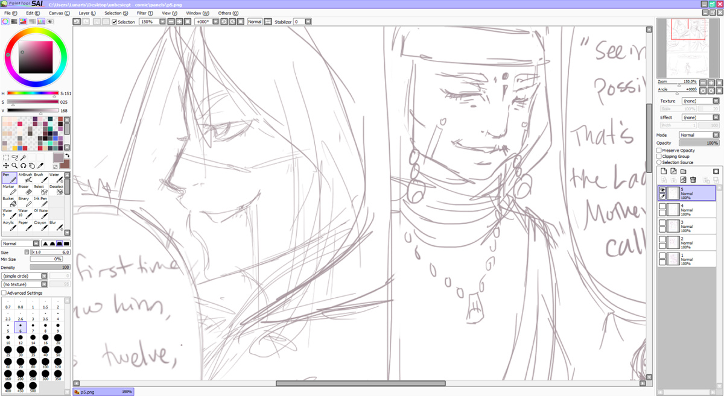This screenshot has width=724, height=396.
Task: Open the Canvas menu
Action: pyautogui.click(x=57, y=13)
